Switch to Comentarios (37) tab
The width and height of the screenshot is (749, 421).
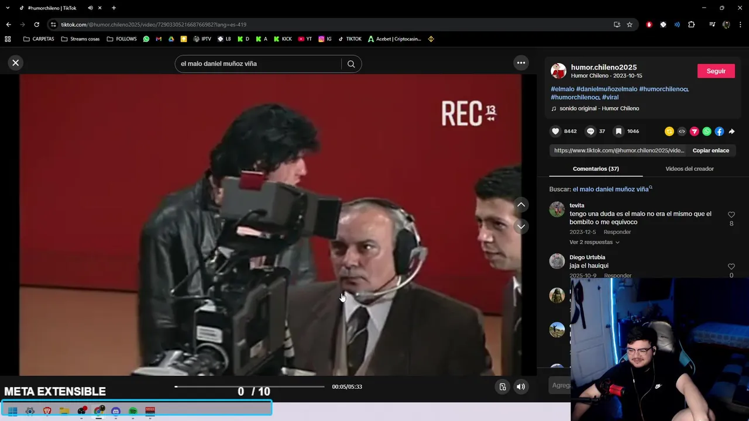(596, 169)
